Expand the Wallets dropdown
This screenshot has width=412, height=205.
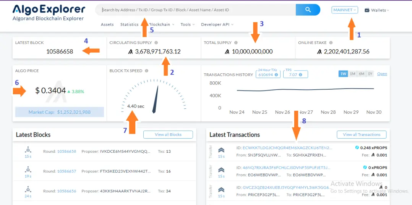tap(376, 10)
